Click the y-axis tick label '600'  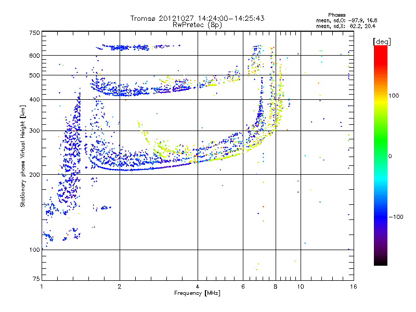(x=34, y=56)
